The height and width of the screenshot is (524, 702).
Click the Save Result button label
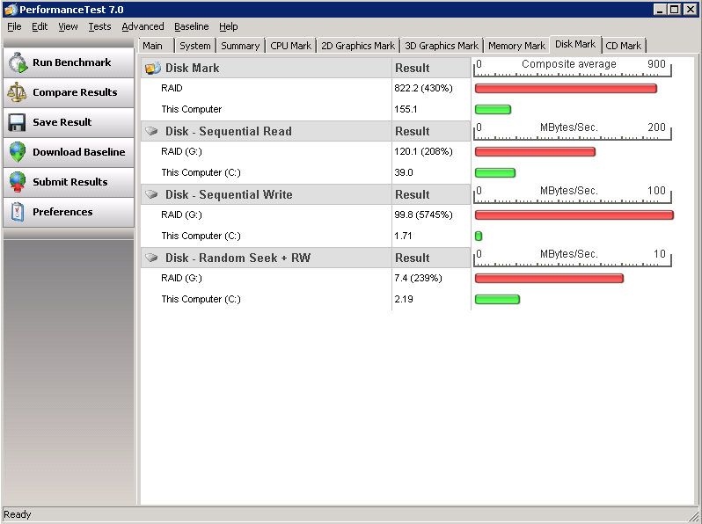click(x=62, y=122)
